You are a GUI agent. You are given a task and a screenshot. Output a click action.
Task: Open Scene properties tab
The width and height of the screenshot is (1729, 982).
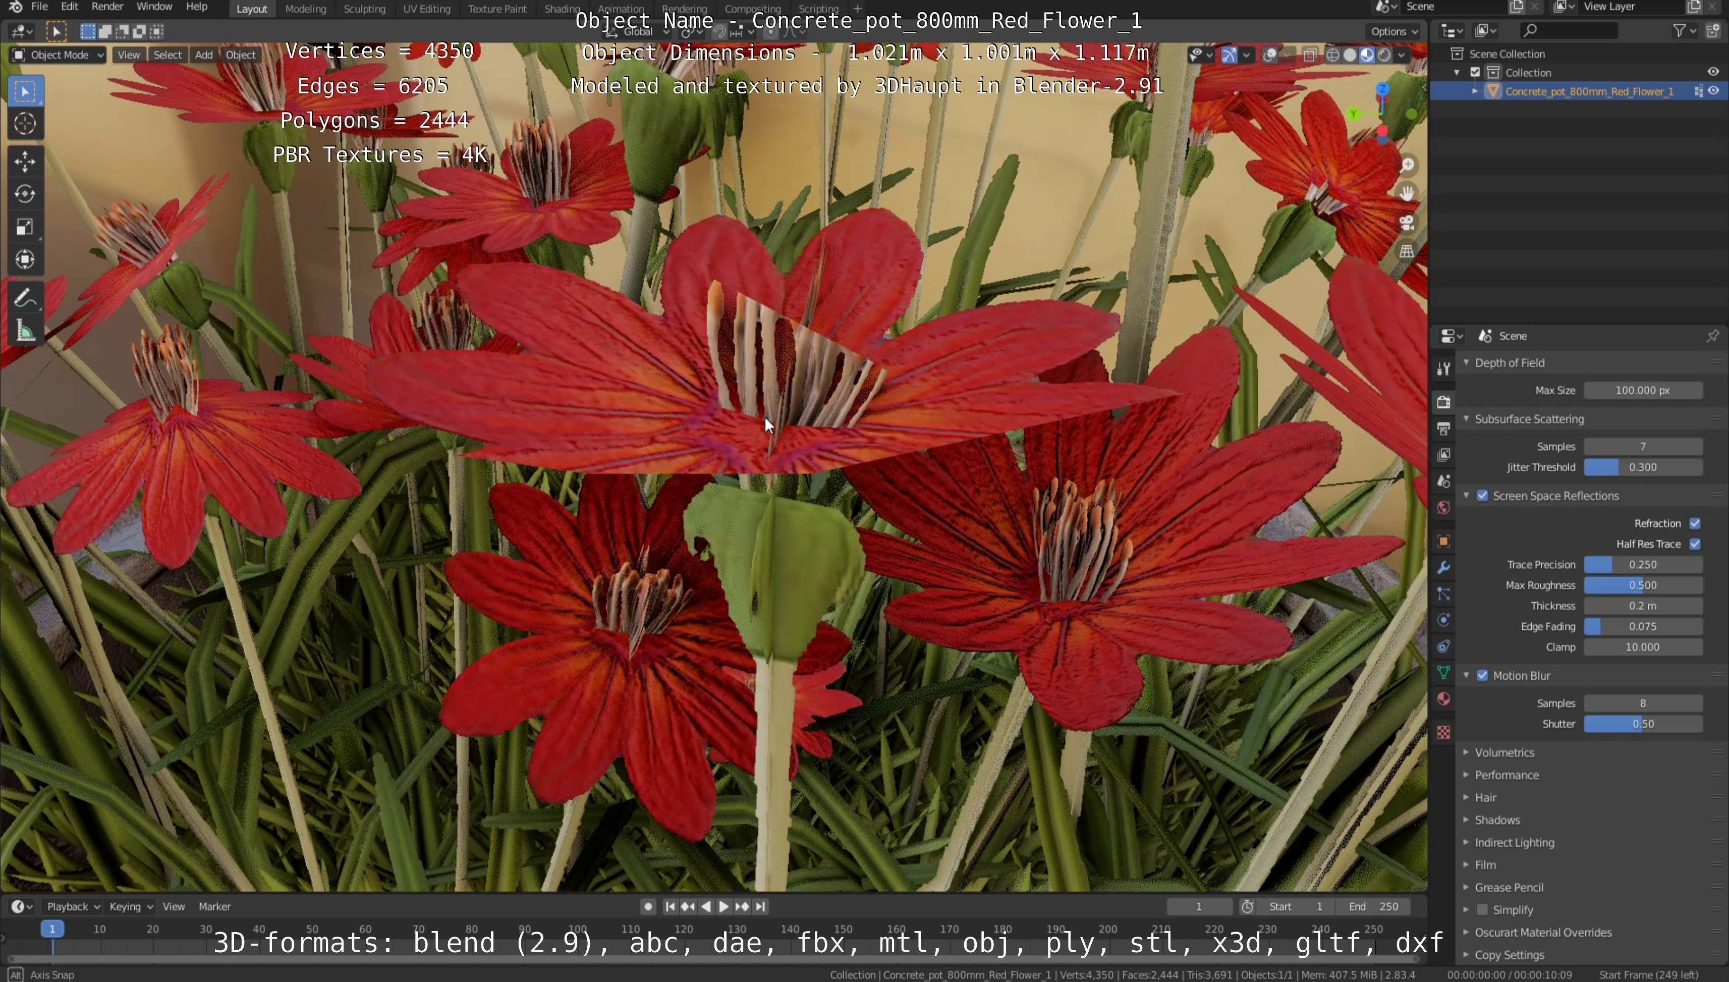[1443, 481]
